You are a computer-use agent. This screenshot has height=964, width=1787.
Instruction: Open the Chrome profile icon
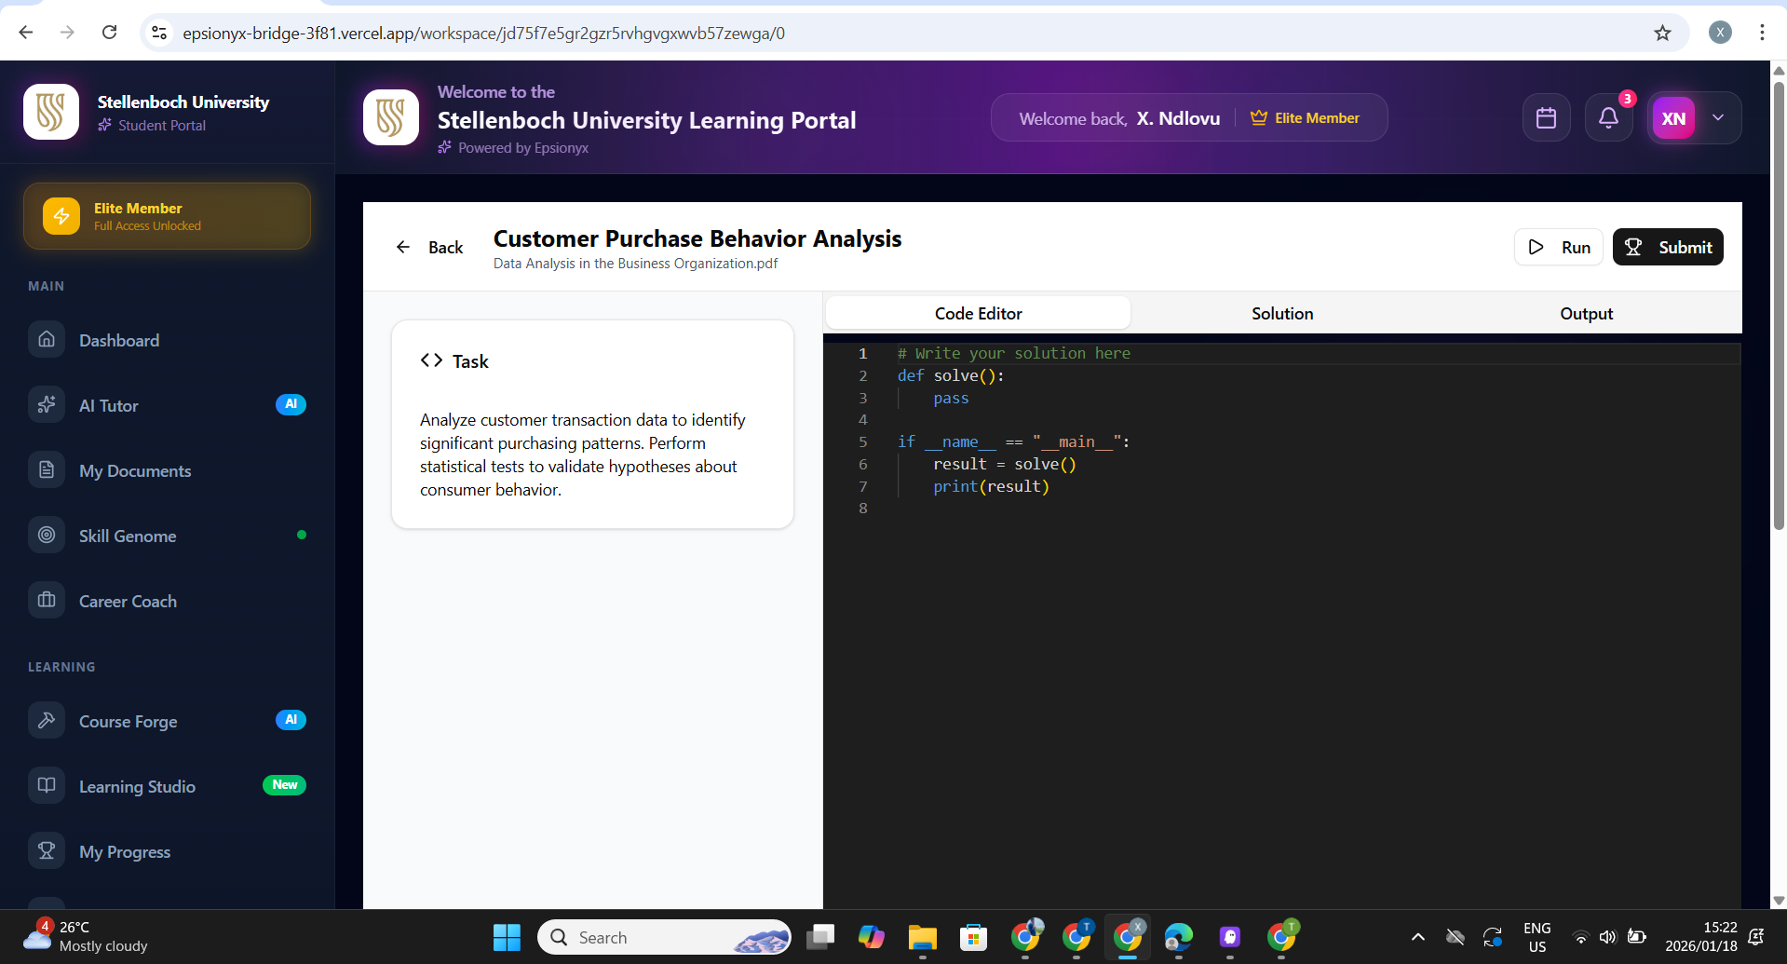[1720, 33]
